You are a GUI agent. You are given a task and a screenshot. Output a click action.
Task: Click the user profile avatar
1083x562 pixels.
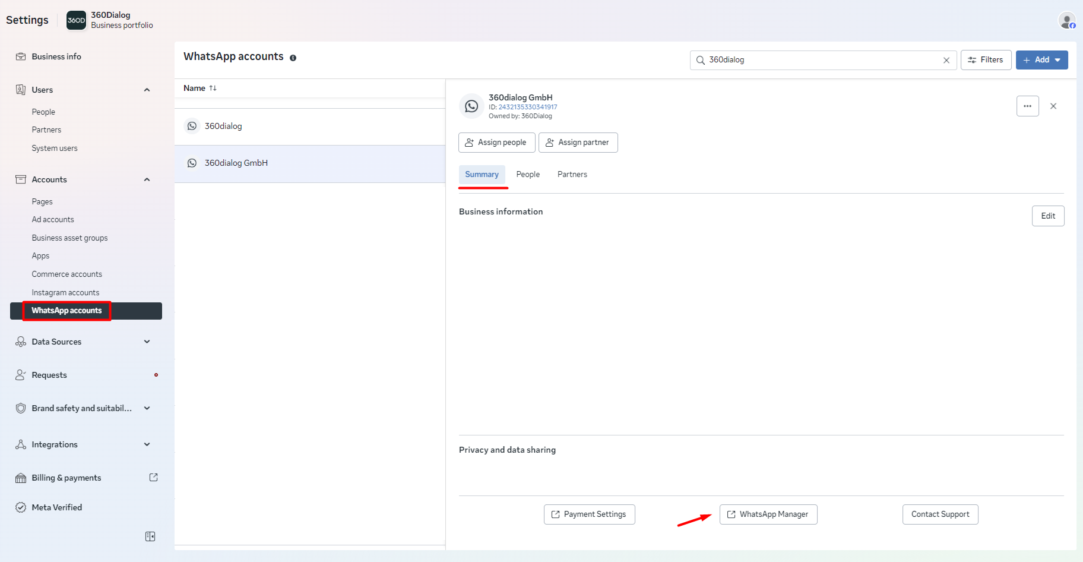click(1067, 21)
